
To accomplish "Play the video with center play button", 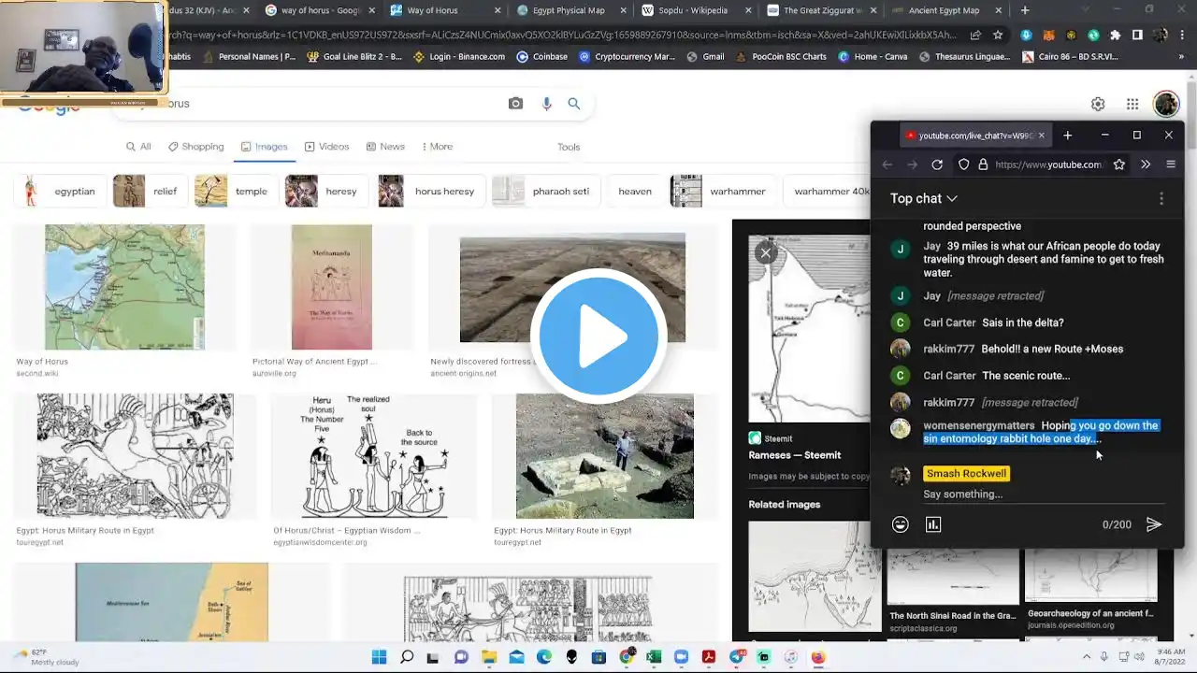I will point(598,336).
